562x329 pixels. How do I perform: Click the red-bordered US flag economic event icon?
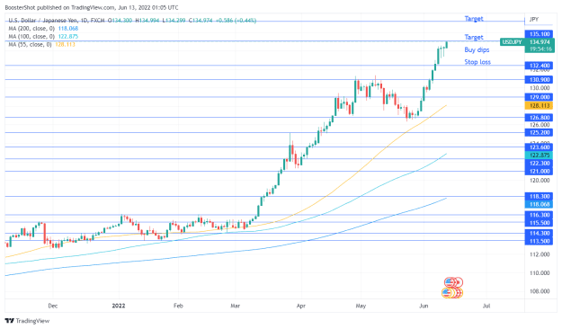[x=449, y=282]
